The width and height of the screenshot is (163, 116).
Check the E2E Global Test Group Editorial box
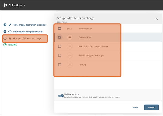[59, 46]
